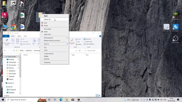182x102 pixels.
Task: Click volume icon in system tray
Action: coord(161,99)
